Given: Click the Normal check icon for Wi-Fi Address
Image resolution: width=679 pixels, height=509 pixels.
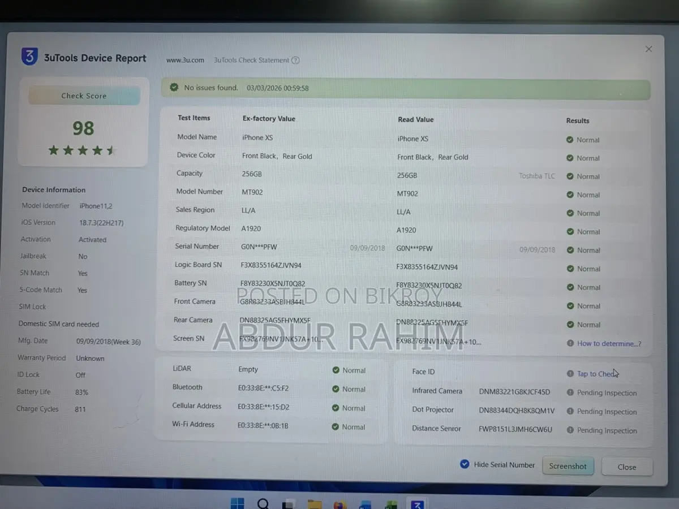Looking at the screenshot, I should pyautogui.click(x=336, y=427).
